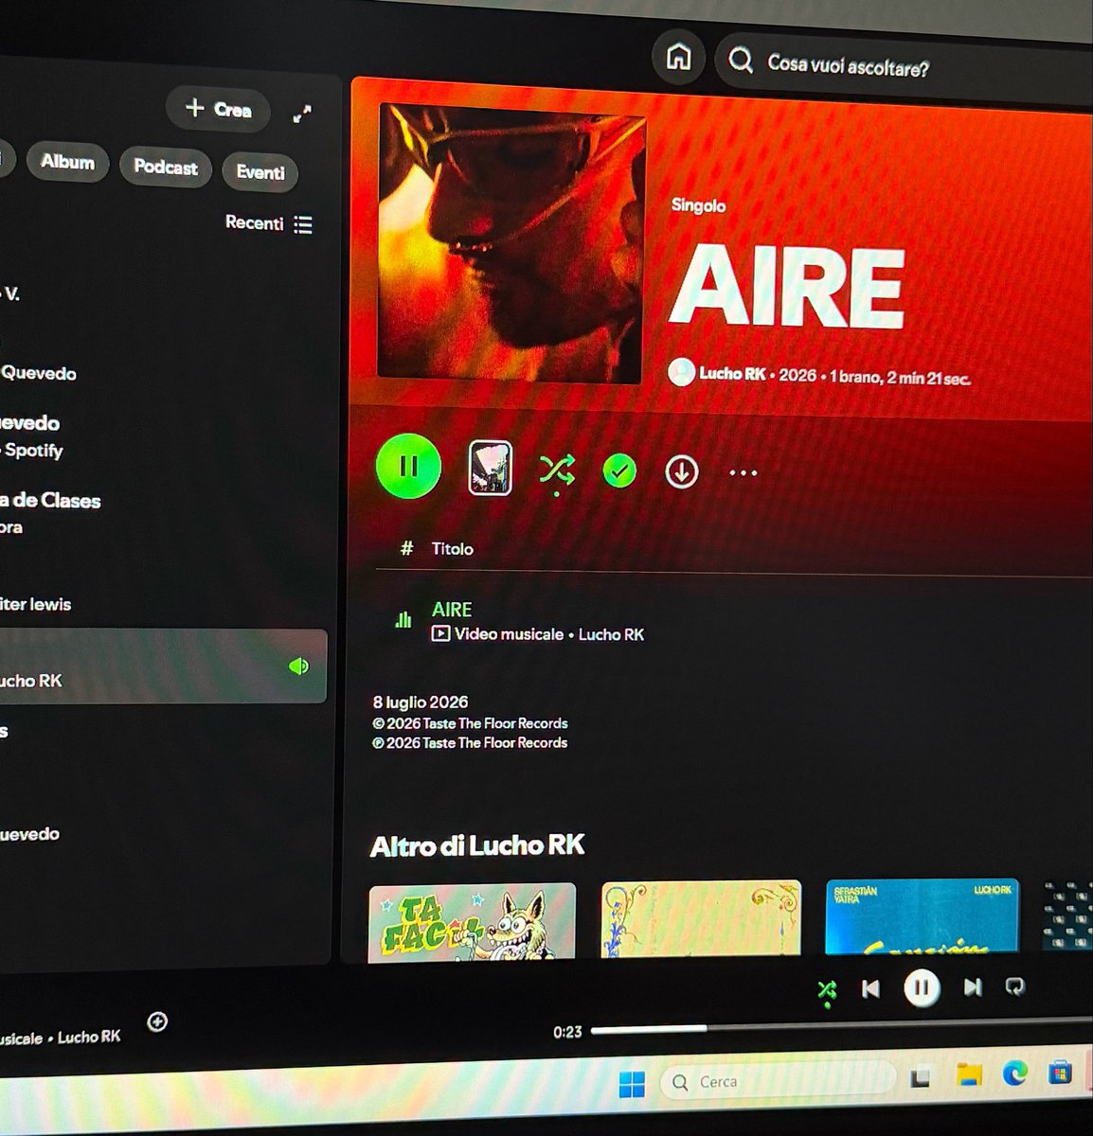Skip to previous track
Screen dimensions: 1093x1136
coord(870,988)
